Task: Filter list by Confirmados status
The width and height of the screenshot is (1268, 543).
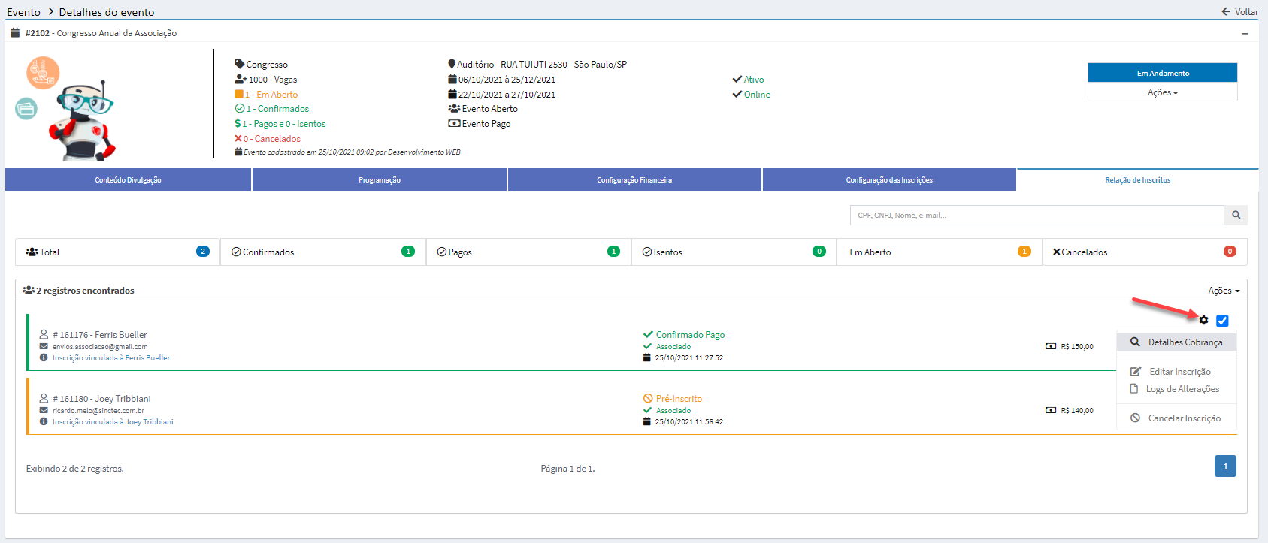Action: tap(322, 252)
